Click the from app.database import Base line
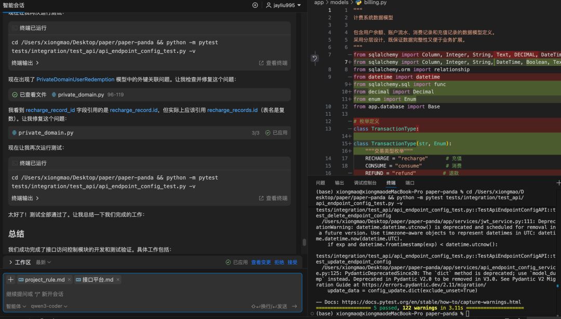561x319 pixels. pos(396,106)
